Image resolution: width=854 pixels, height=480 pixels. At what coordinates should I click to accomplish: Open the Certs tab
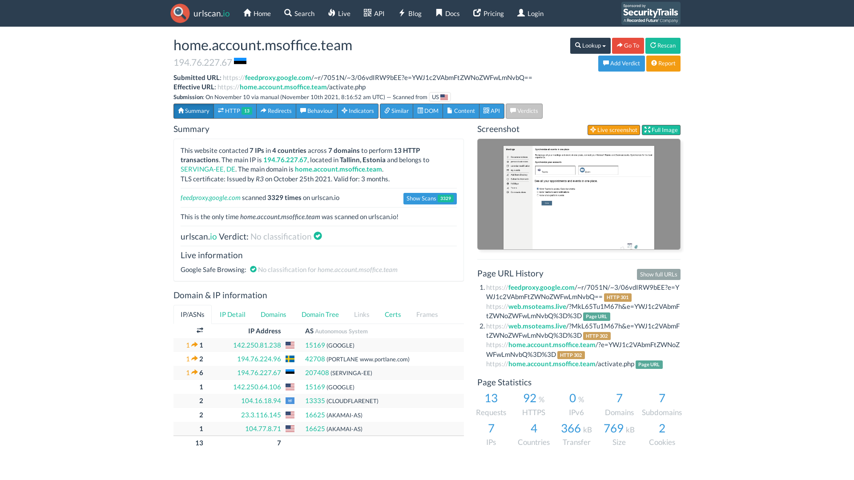pos(393,315)
